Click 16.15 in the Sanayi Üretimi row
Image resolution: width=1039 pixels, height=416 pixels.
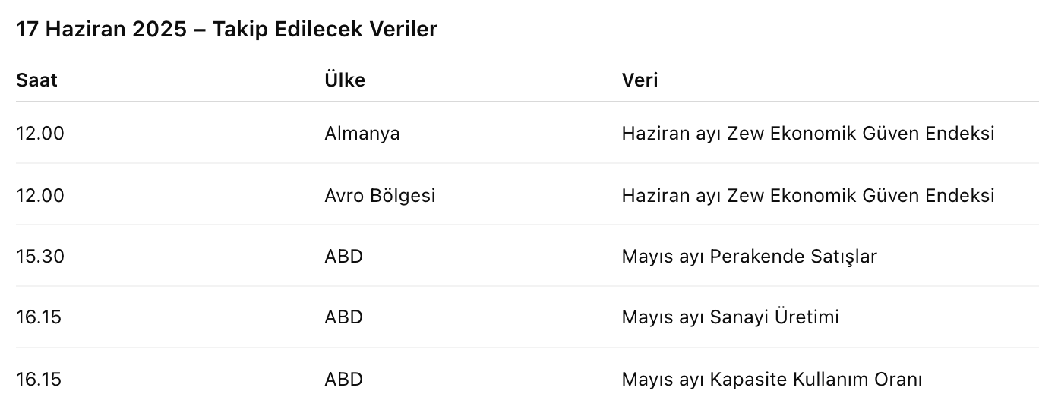[39, 317]
